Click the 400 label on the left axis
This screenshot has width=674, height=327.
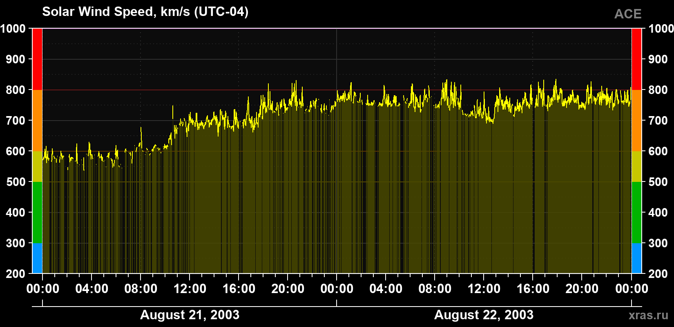coord(16,213)
